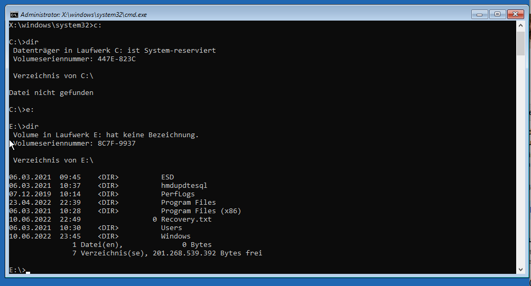The width and height of the screenshot is (531, 286).
Task: Open the cmd.exe system menu icon
Action: [14, 14]
